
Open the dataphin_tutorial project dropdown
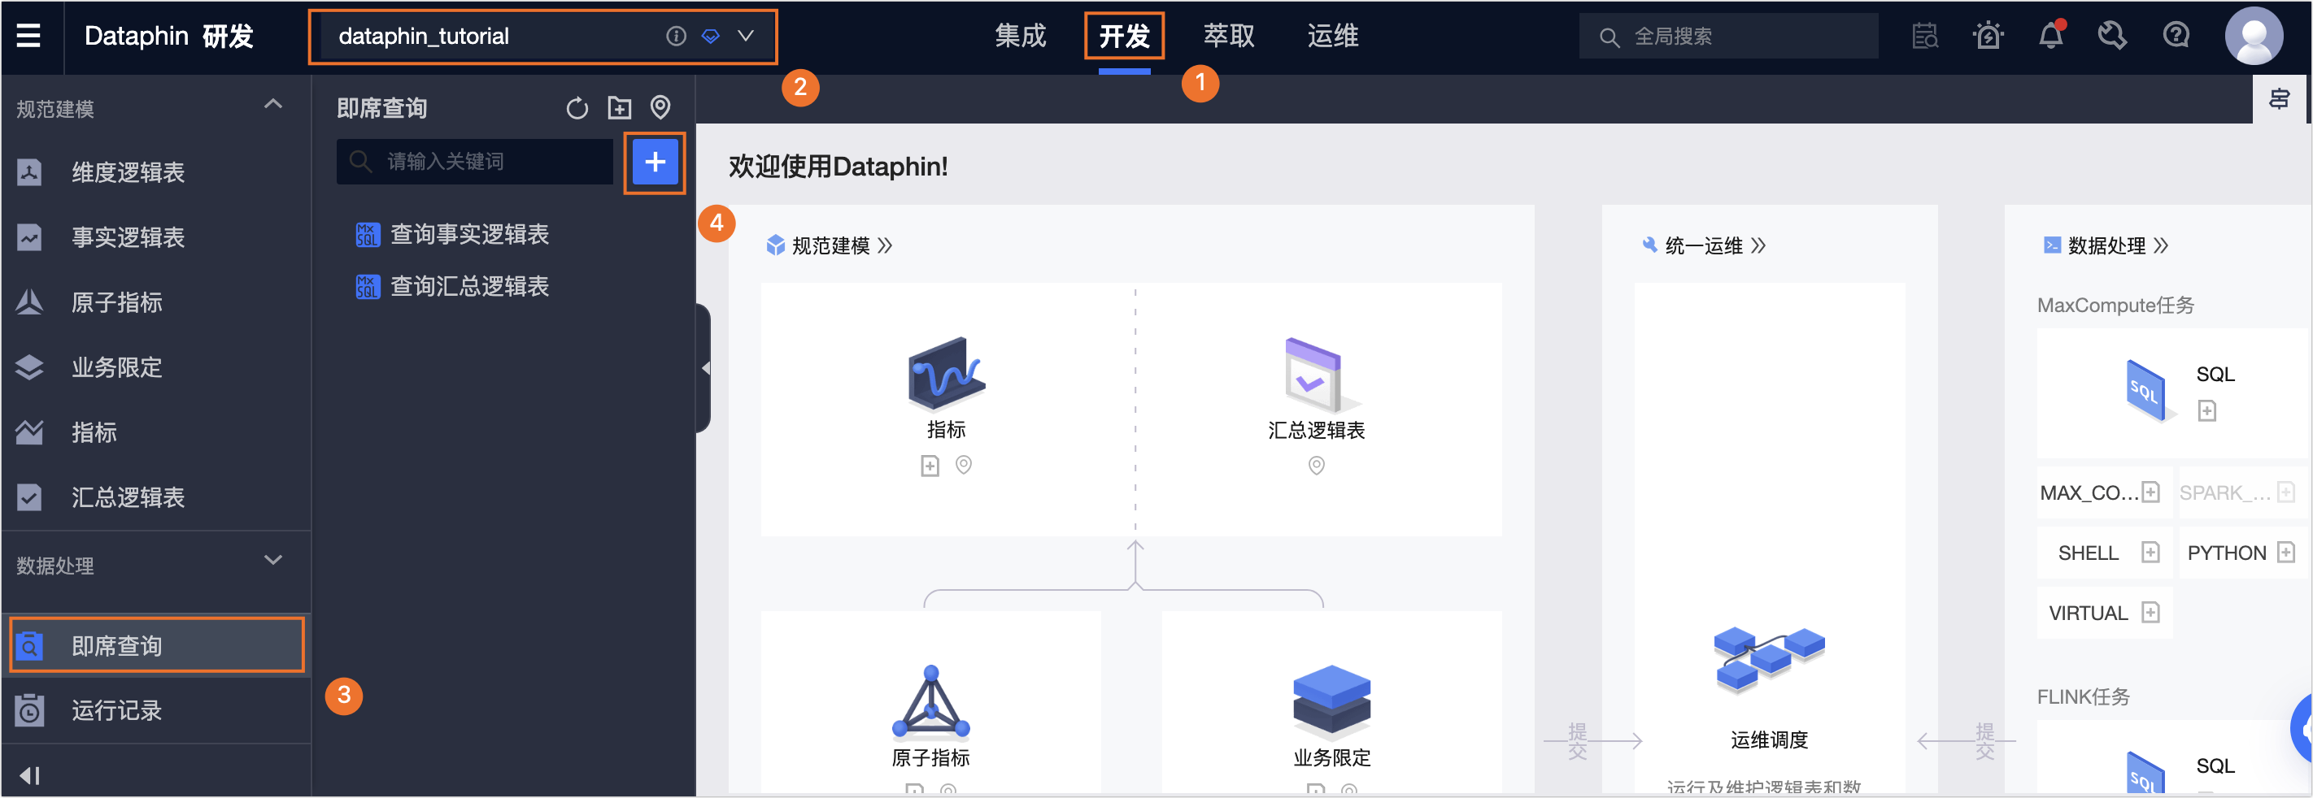tap(542, 36)
